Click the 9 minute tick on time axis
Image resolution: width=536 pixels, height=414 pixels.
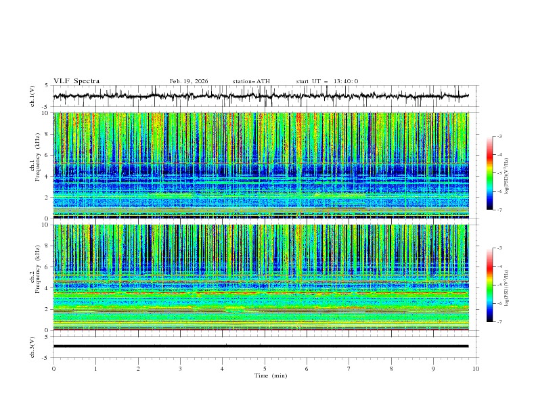tap(433, 368)
